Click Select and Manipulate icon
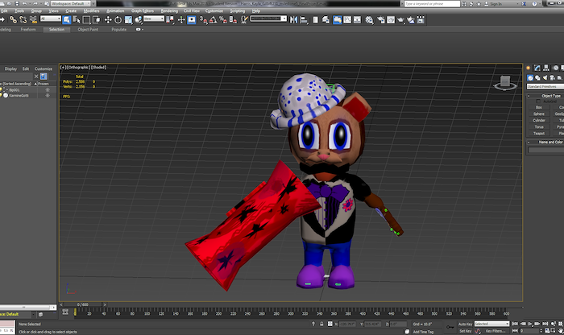This screenshot has width=564, height=335. coord(181,20)
